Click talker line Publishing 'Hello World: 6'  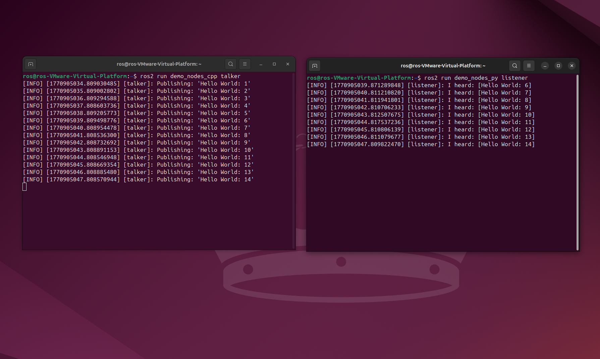tap(136, 120)
